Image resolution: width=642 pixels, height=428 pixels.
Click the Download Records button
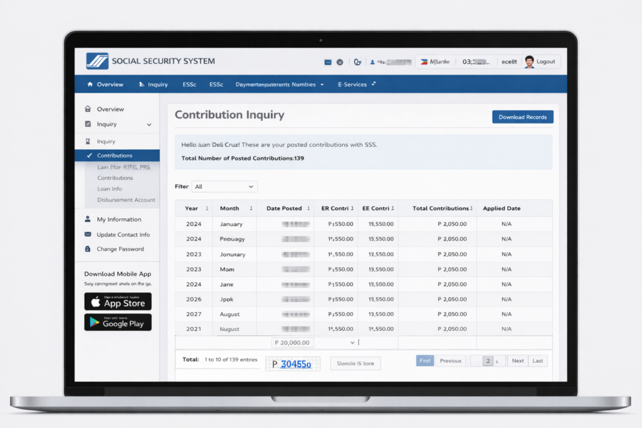point(522,117)
